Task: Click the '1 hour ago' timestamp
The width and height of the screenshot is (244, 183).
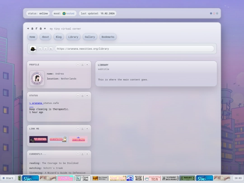Action: pos(36,112)
